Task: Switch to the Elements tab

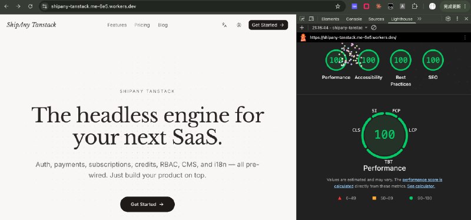Action: (330, 19)
